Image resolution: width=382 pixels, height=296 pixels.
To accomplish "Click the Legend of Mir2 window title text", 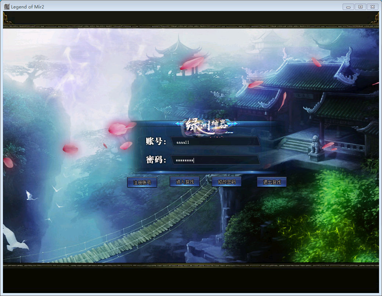I will pyautogui.click(x=28, y=7).
